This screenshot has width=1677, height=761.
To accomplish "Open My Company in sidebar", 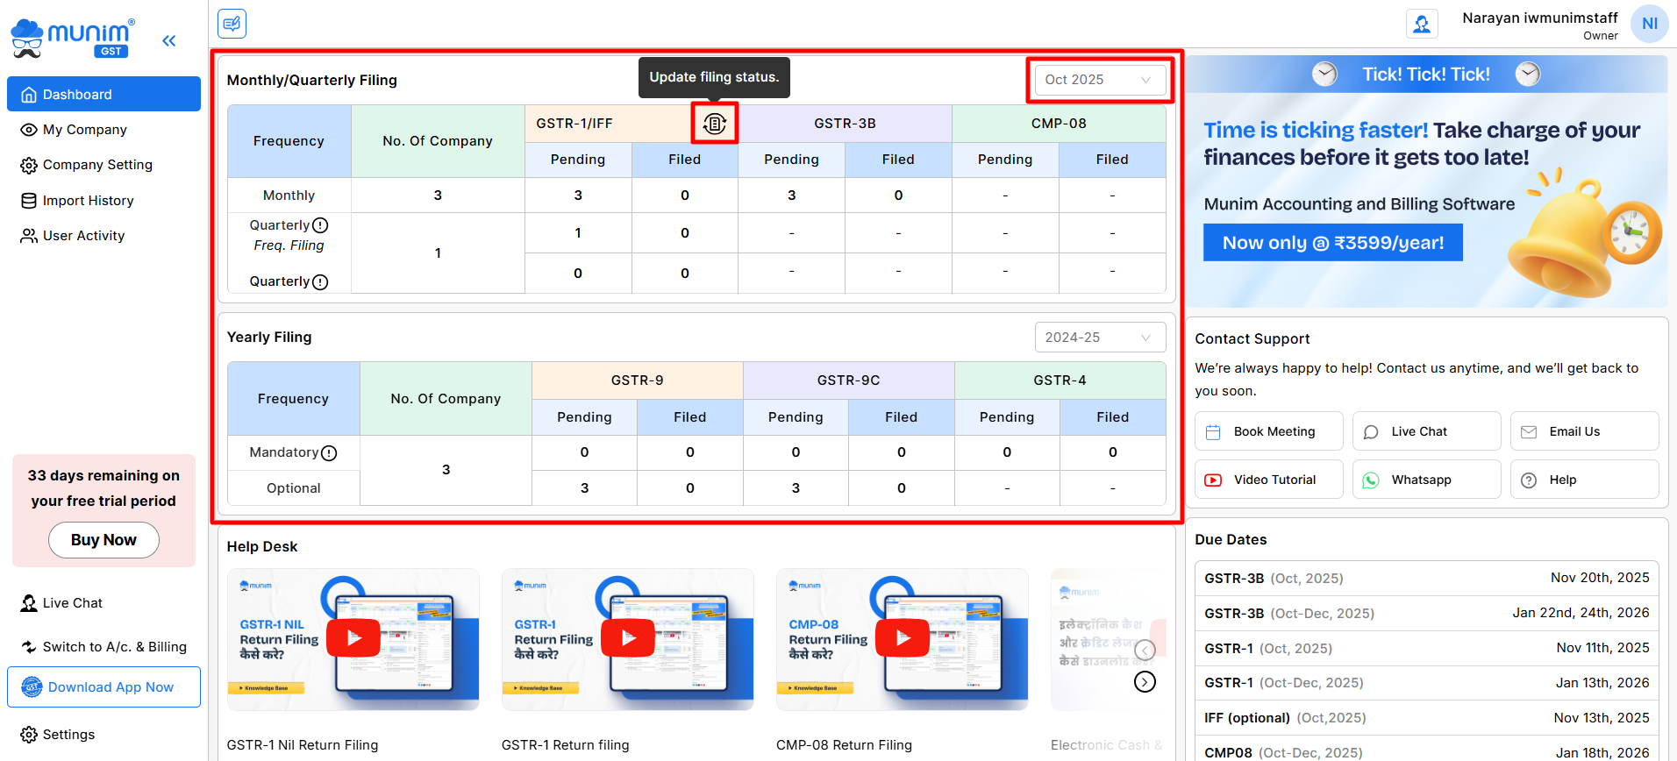I will click(85, 130).
